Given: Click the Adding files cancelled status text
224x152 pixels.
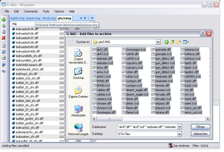Looking at the screenshot, I should tap(15, 146).
